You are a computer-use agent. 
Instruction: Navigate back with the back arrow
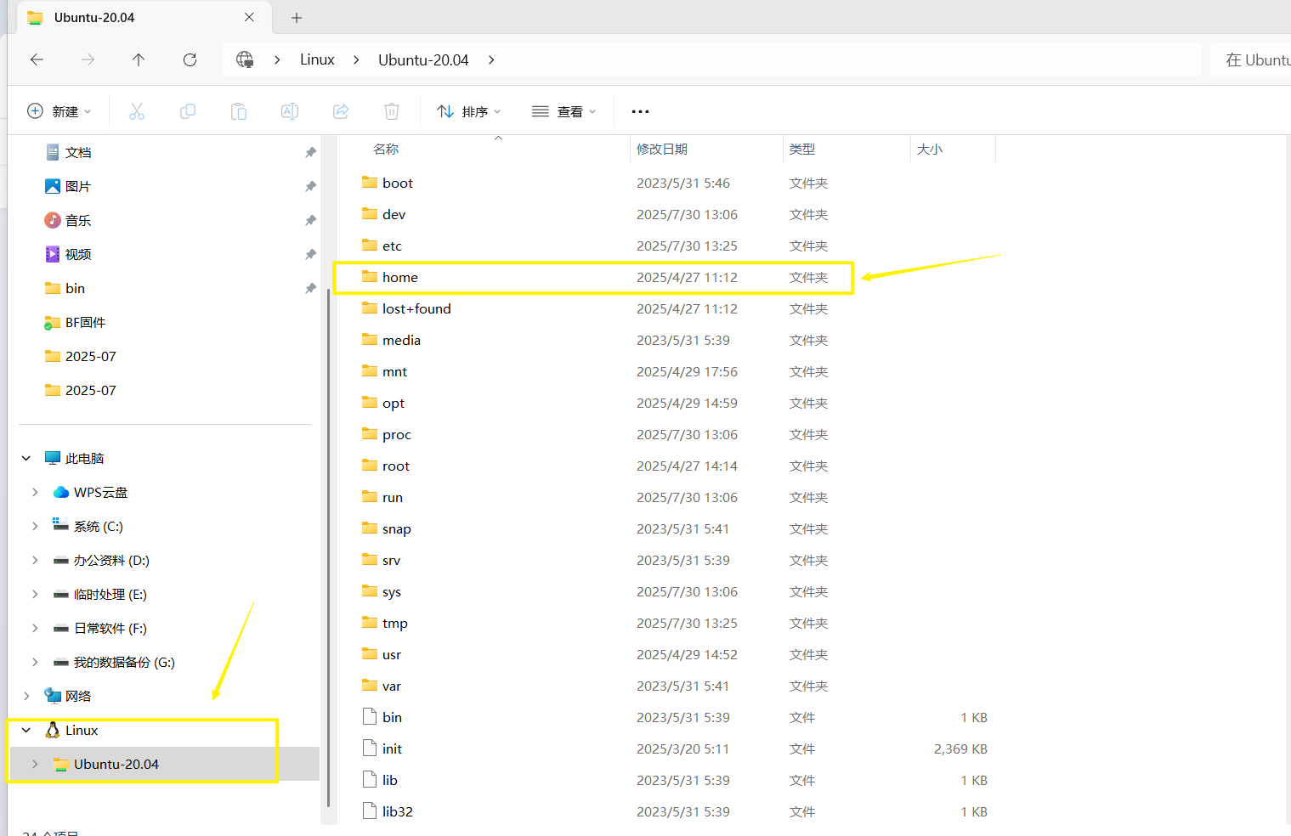point(37,59)
